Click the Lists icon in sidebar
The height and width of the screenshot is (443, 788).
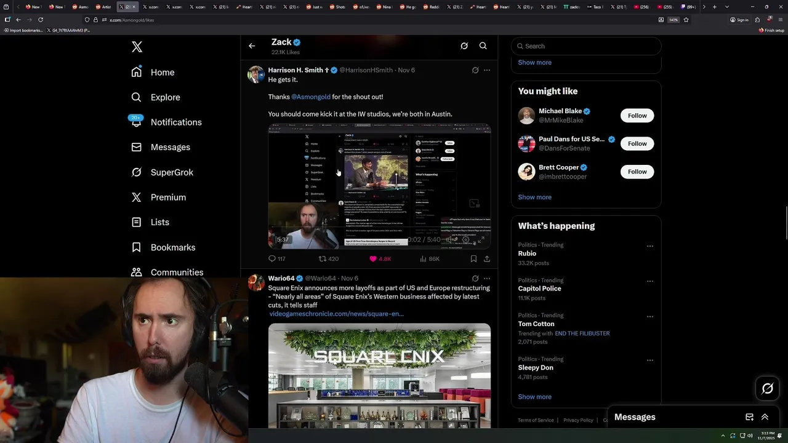click(x=137, y=222)
